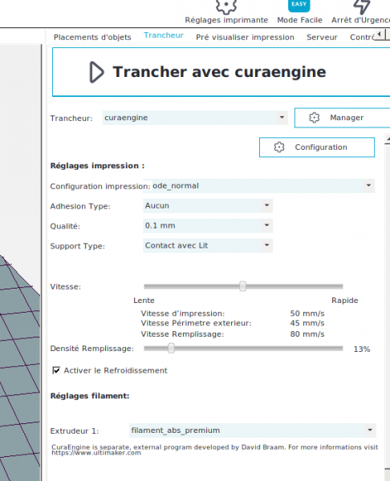The image size is (390, 481).
Task: Click Densité Remplissage slider handle
Action: [172, 348]
